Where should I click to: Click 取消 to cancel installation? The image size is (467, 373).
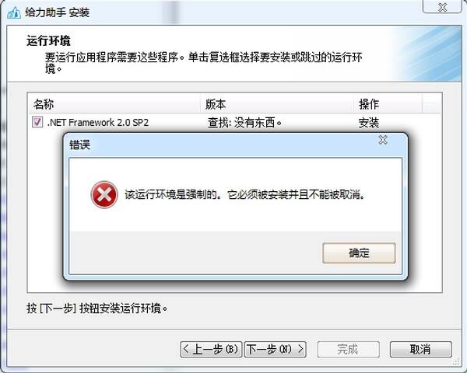click(x=420, y=349)
